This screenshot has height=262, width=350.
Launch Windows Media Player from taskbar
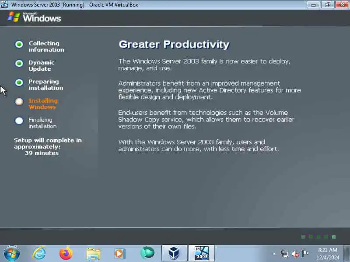[x=120, y=254]
